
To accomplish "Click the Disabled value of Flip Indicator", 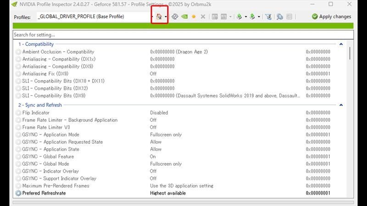I will pos(159,113).
